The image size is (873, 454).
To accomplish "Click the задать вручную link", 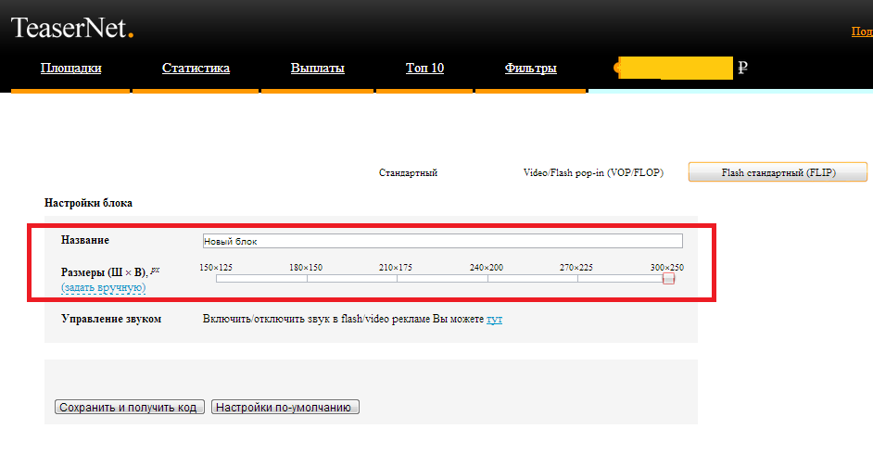I will pyautogui.click(x=103, y=288).
